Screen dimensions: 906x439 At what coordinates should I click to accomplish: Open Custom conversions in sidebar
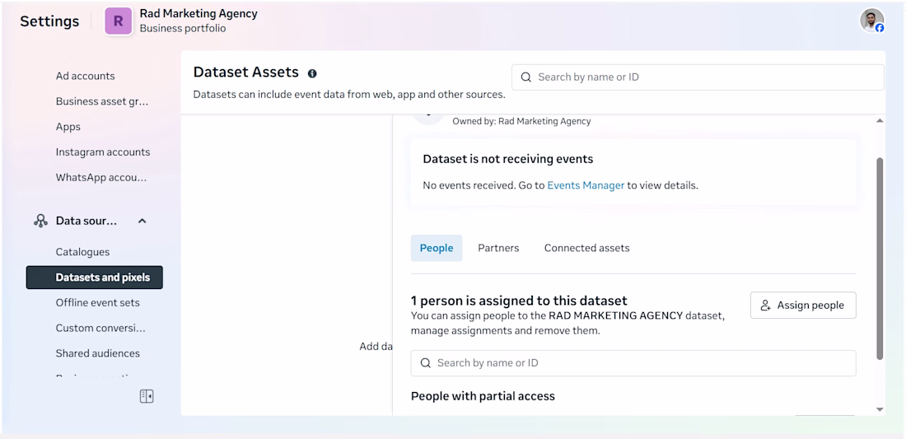[100, 328]
